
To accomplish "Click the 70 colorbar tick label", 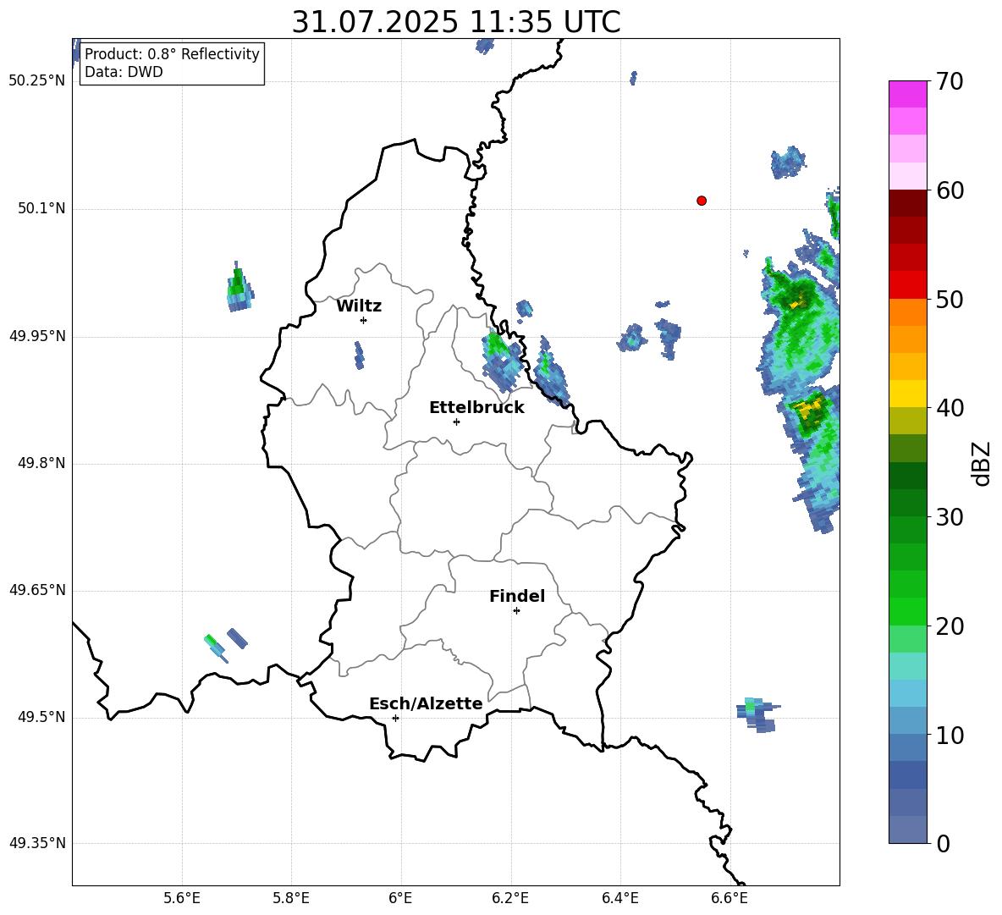I will coord(949,81).
